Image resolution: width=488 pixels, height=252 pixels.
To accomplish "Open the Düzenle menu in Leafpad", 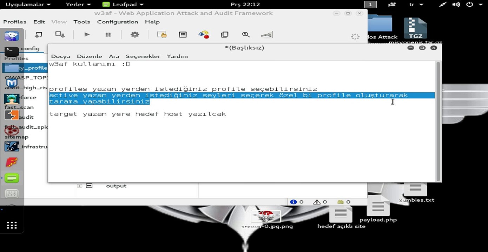I will (90, 56).
